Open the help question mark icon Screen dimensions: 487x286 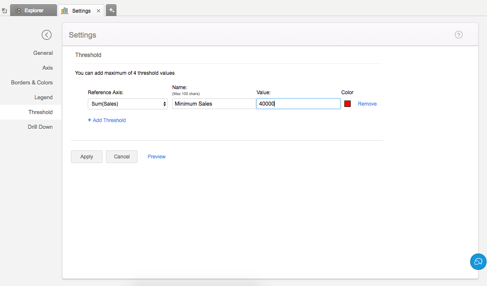(x=459, y=35)
